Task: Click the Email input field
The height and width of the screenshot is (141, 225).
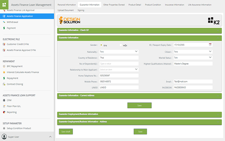Action: coord(193,82)
